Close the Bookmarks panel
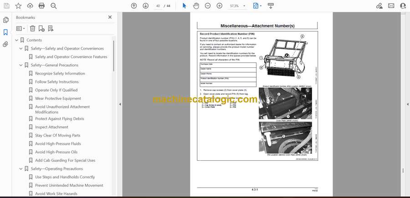This screenshot has height=198, width=410. point(110,17)
